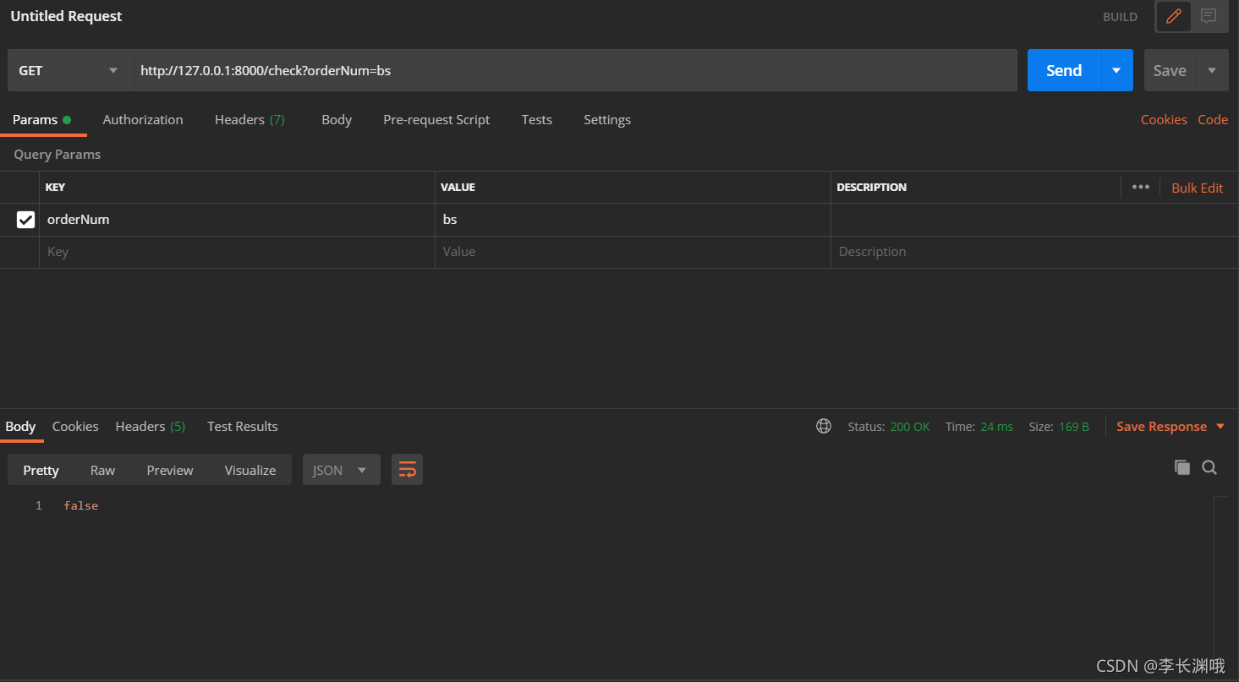The width and height of the screenshot is (1239, 682).
Task: Uncheck the orderNum parameter checkbox
Action: pyautogui.click(x=26, y=220)
